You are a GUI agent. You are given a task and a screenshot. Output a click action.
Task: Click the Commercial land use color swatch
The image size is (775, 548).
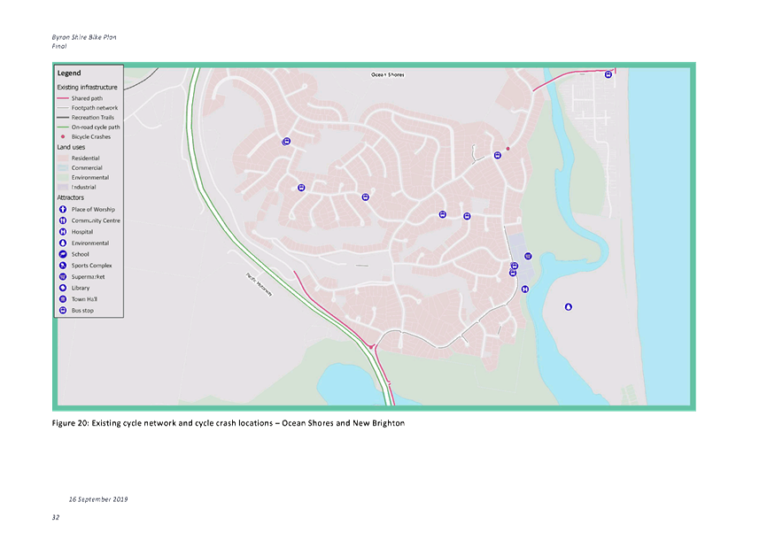click(x=63, y=167)
